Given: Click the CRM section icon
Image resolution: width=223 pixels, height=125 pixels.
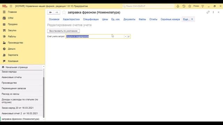Looking at the screenshot, I should coord(4,18).
